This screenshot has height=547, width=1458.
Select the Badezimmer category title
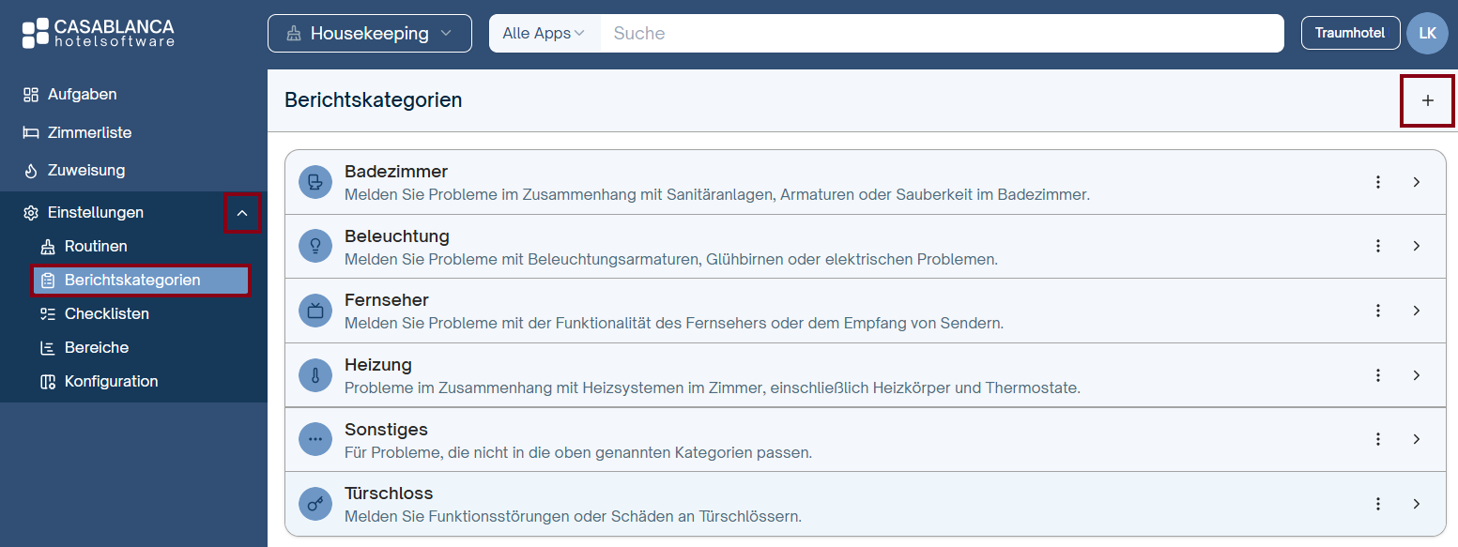[x=396, y=173]
